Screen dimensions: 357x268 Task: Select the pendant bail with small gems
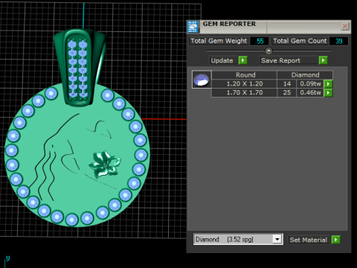[x=80, y=68]
